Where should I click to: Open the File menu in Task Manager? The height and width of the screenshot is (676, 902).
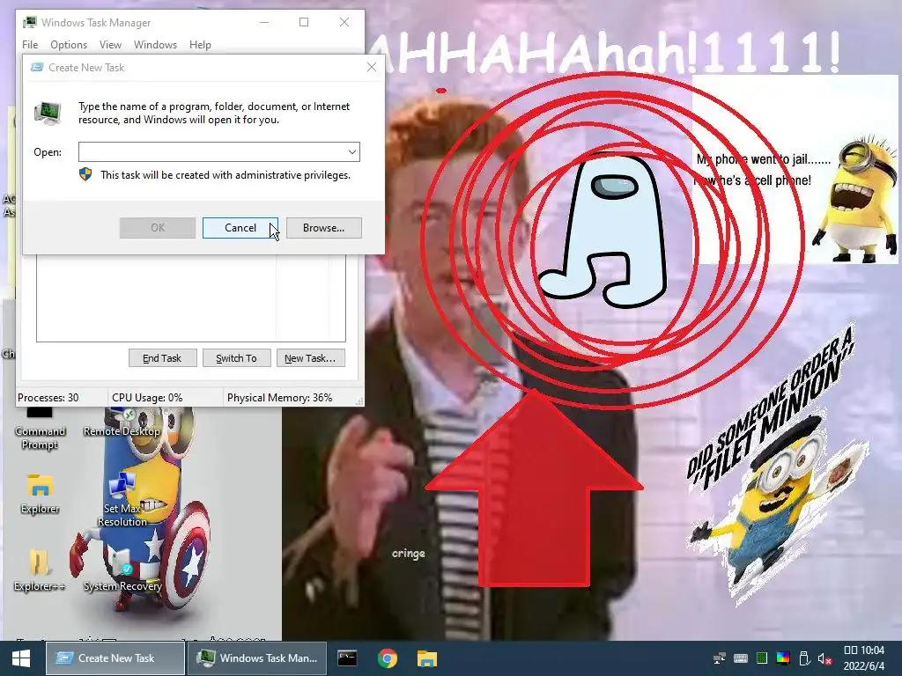coord(30,45)
